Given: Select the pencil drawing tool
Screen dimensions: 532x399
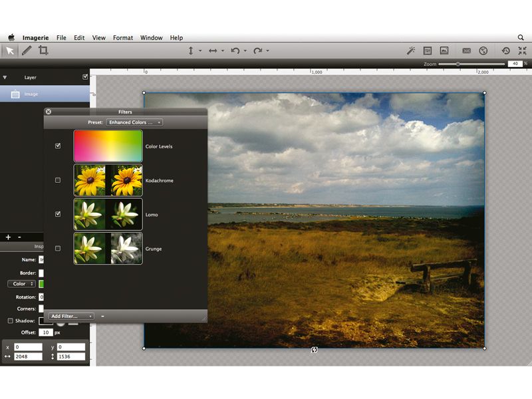Looking at the screenshot, I should pos(25,51).
